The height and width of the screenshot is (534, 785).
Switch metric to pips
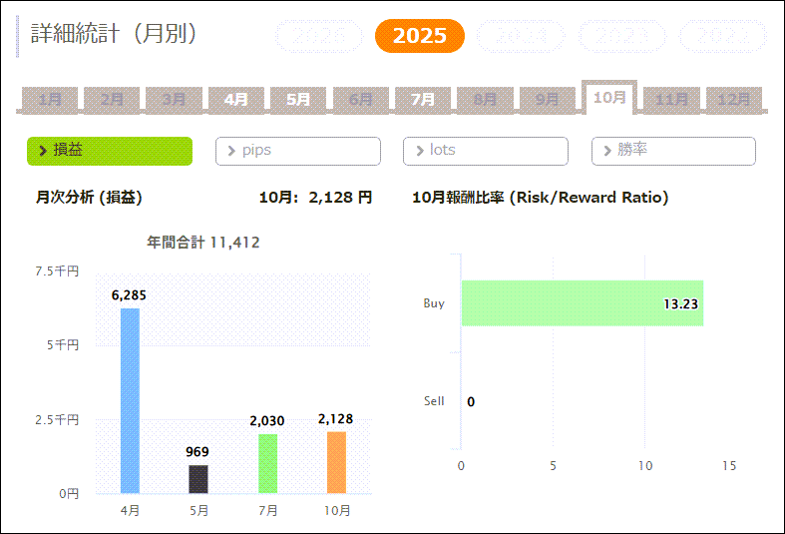pos(298,151)
